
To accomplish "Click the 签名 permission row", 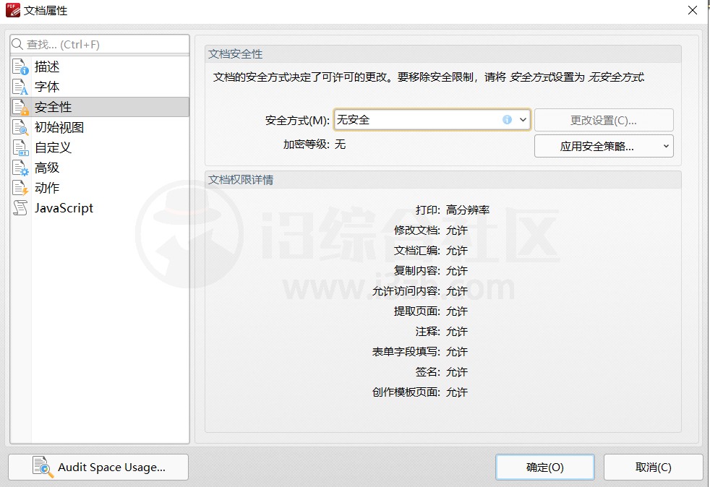I will click(442, 372).
